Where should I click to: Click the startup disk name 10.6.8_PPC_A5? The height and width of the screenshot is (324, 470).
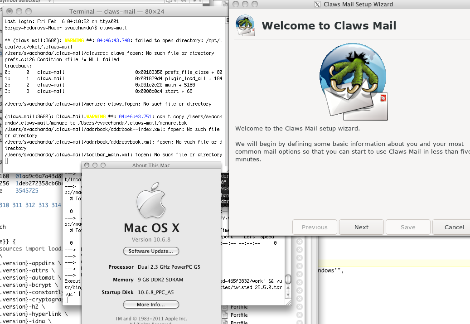click(x=155, y=292)
